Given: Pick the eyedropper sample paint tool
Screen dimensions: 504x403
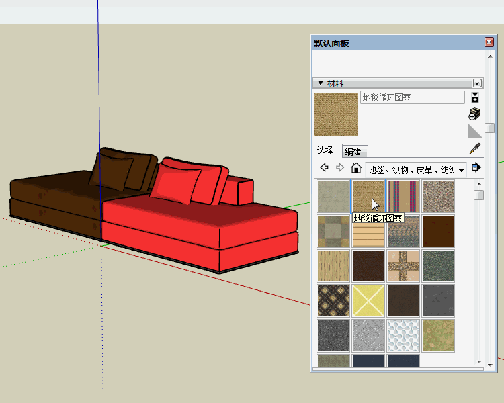Looking at the screenshot, I should 474,148.
